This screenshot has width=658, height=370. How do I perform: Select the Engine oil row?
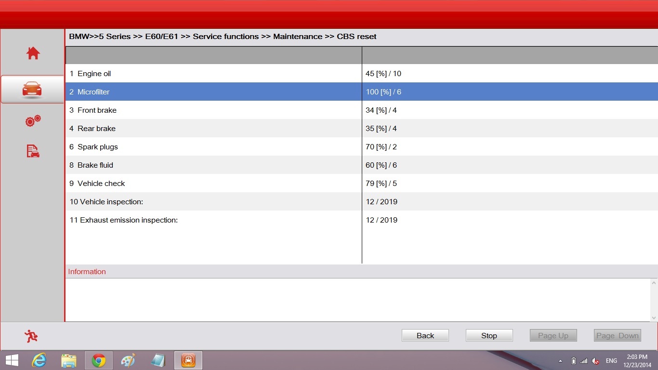361,73
